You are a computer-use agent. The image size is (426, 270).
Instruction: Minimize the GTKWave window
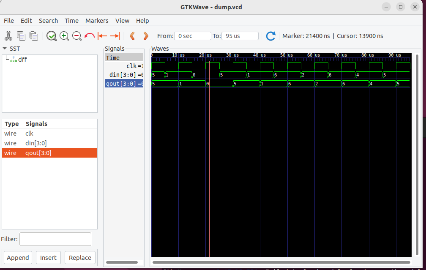click(x=386, y=7)
